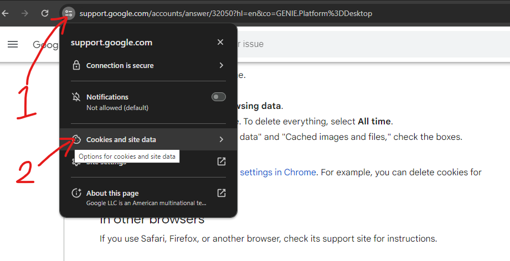This screenshot has width=510, height=261.
Task: Click the muted bell Notifications icon
Action: click(x=76, y=97)
